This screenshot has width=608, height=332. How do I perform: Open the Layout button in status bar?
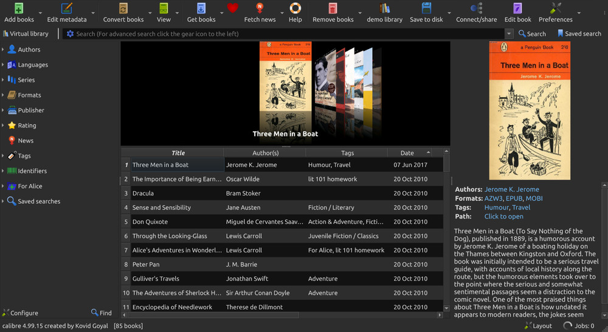[538, 326]
